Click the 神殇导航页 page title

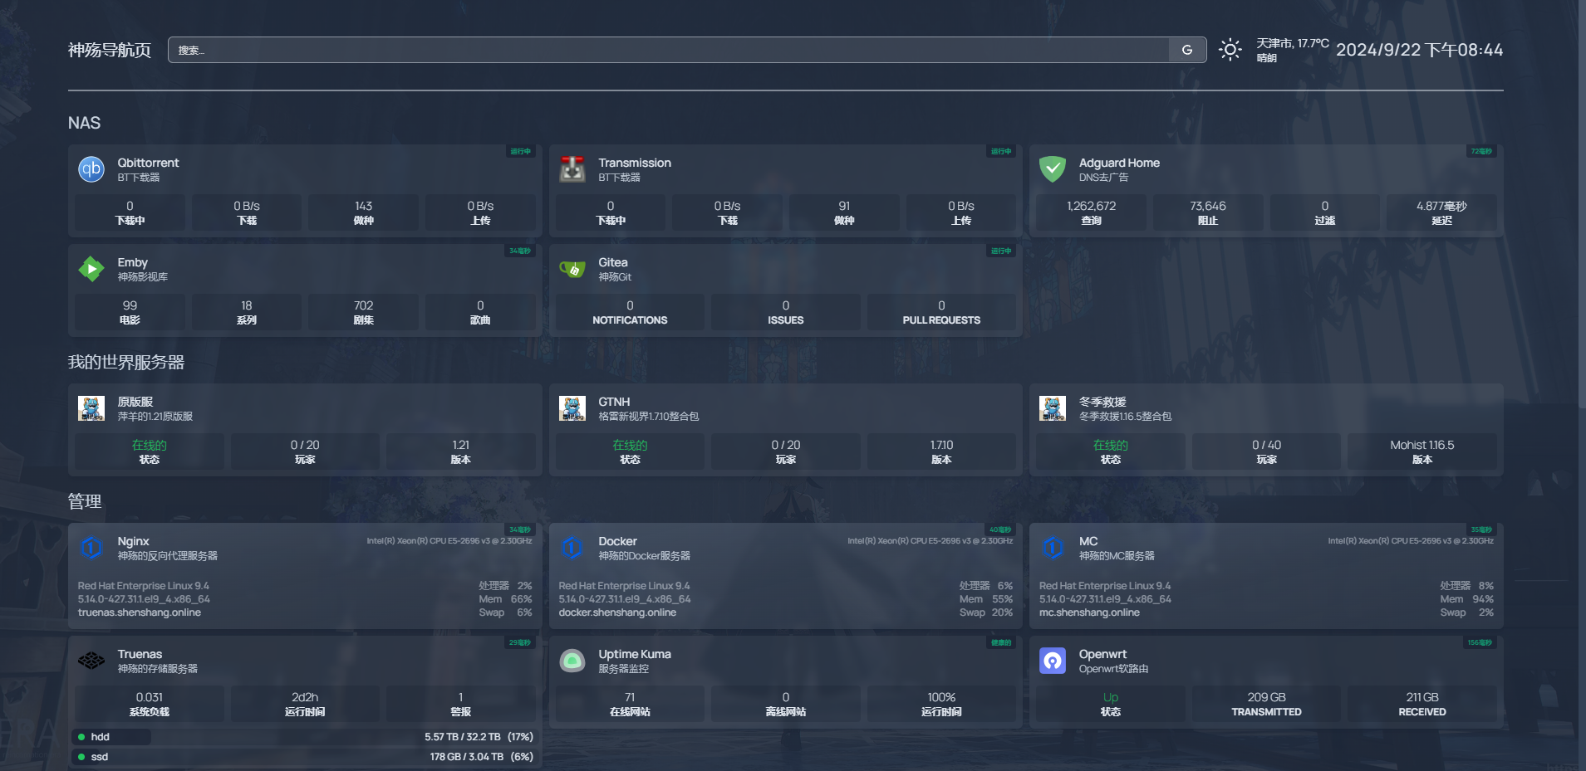click(x=110, y=50)
